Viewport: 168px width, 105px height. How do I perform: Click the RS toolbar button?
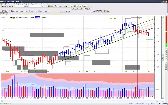8,6
